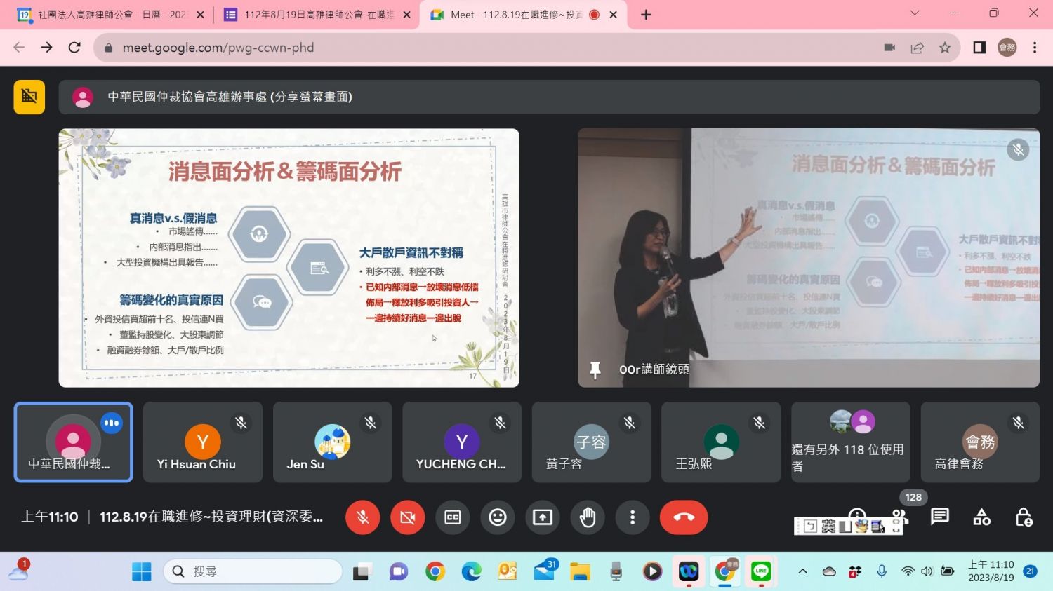Select Yi Hsuan Chiu participant tile
1053x591 pixels.
[x=203, y=442]
